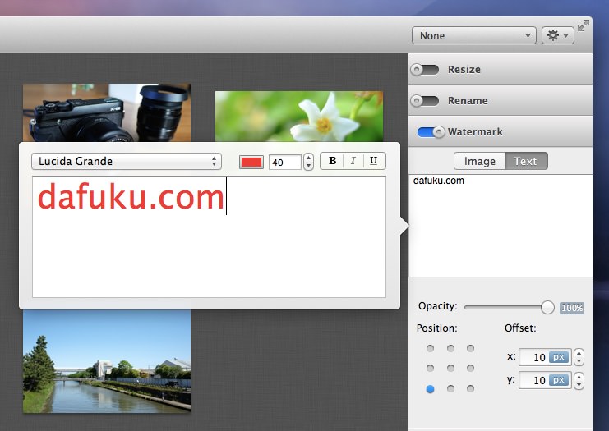Click the px unit button for y offset
Screen dimensions: 609x431
559,380
